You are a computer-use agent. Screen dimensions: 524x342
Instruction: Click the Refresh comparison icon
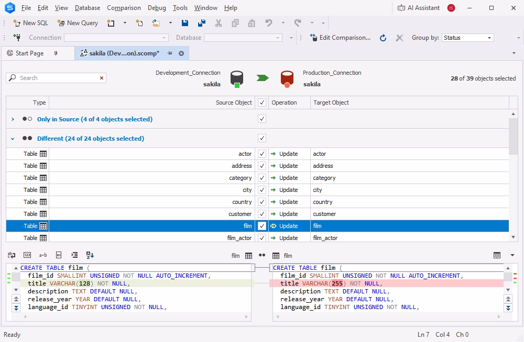pyautogui.click(x=383, y=38)
